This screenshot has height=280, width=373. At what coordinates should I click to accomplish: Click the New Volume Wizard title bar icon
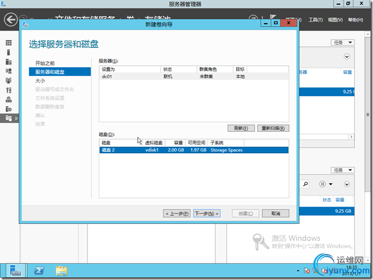click(x=25, y=24)
